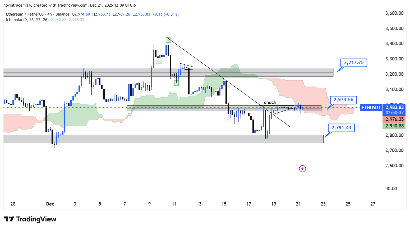Click the Binance exchange name in legend
Screen dimensions: 410x229
62,14
